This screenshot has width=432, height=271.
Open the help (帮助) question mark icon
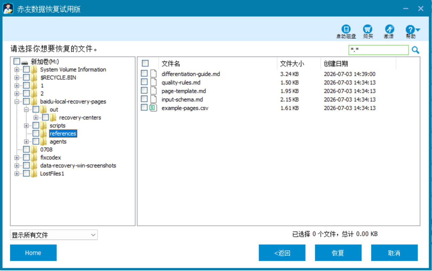coord(410,29)
